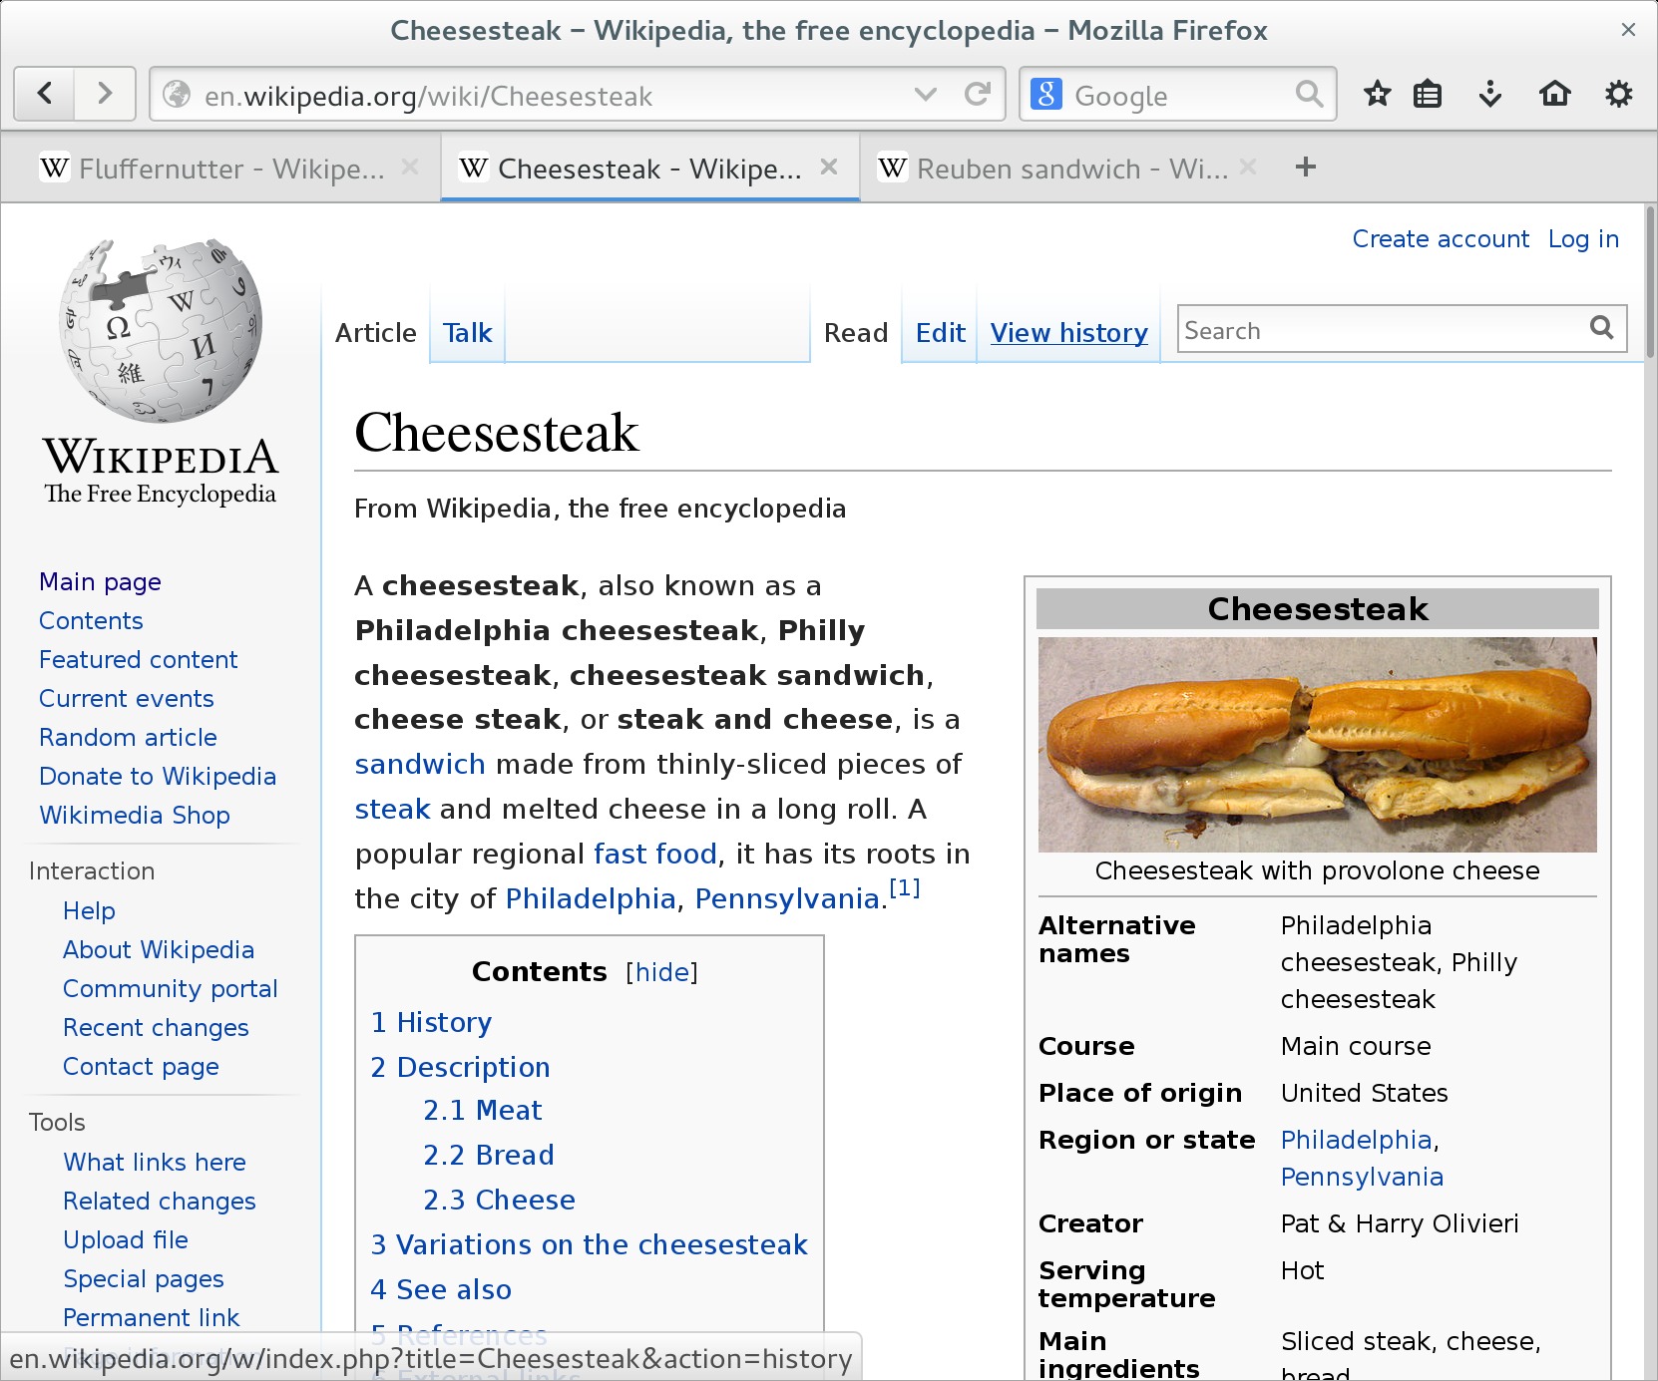Click the Create account link
Viewport: 1658px width, 1381px height.
(x=1440, y=239)
